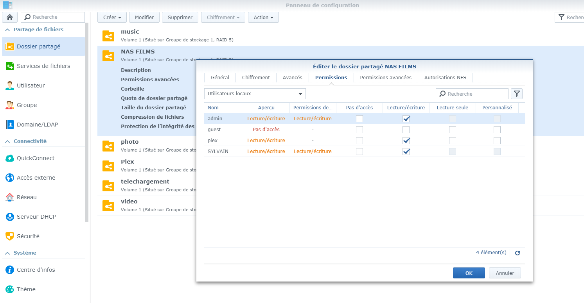Click OK to save permissions
The height and width of the screenshot is (303, 584).
tap(469, 273)
